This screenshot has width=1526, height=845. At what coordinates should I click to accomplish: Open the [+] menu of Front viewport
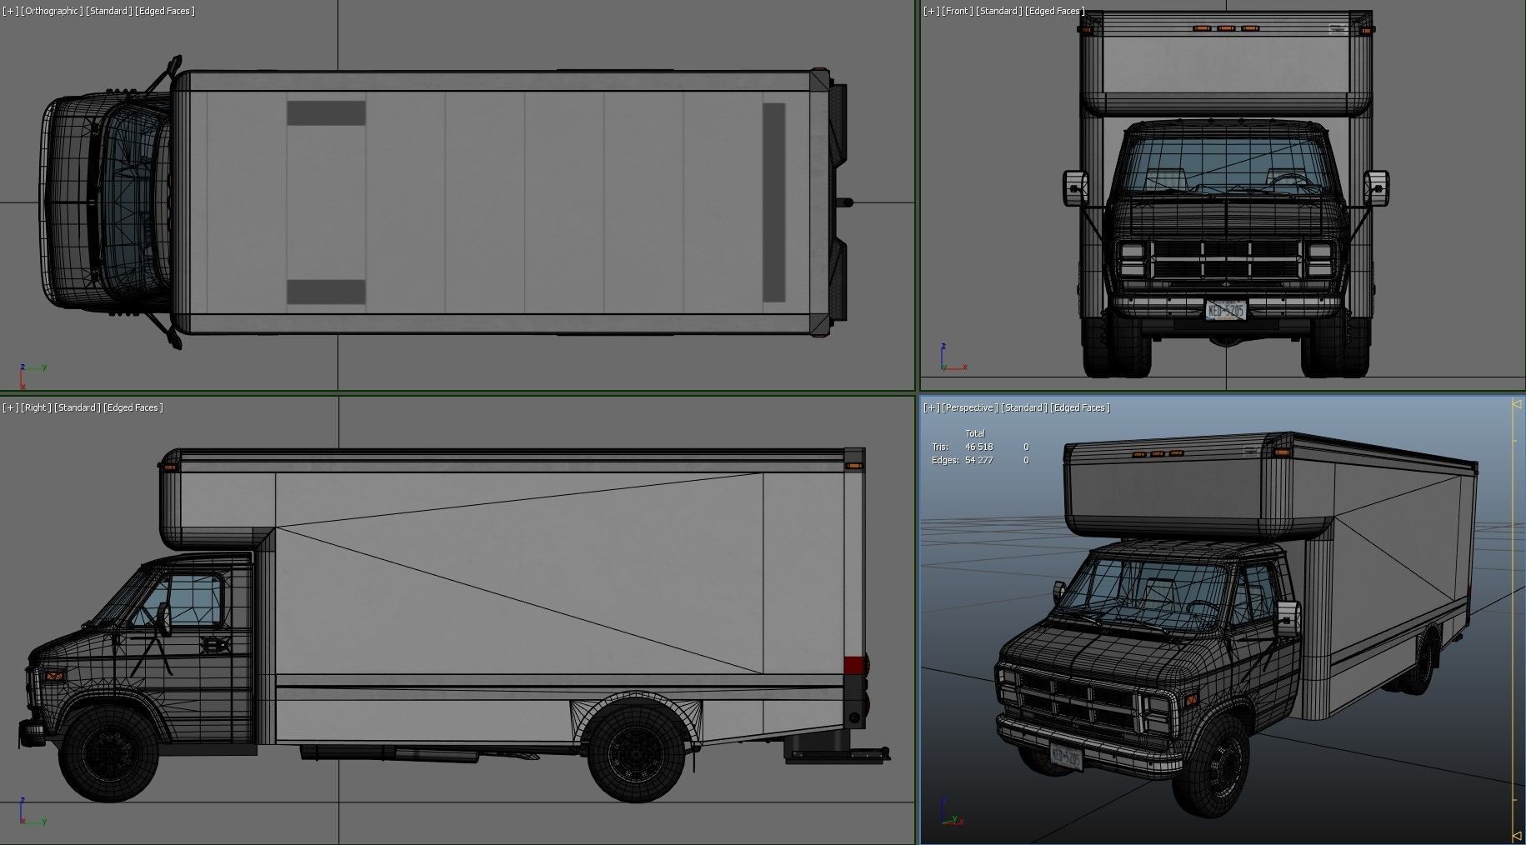pyautogui.click(x=931, y=11)
